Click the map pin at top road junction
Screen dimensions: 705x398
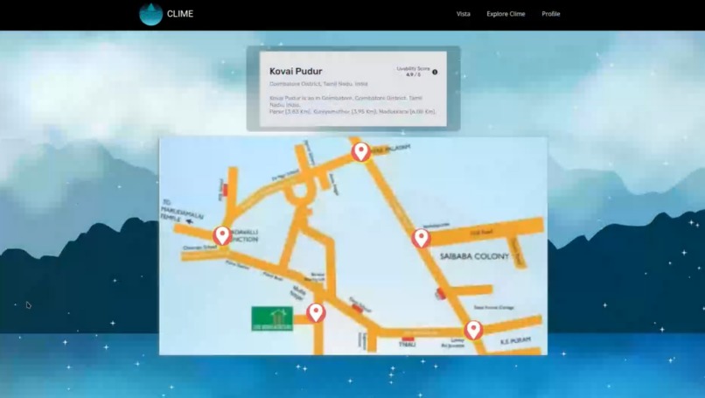[360, 152]
